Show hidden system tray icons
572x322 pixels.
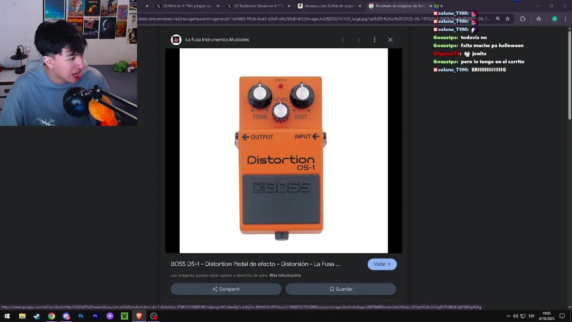click(x=508, y=316)
